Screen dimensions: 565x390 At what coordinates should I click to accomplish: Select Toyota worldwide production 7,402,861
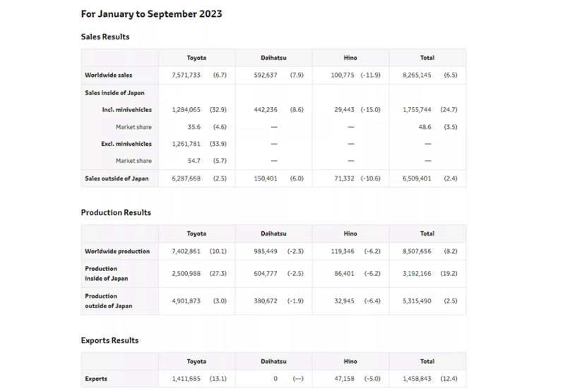[x=186, y=252]
